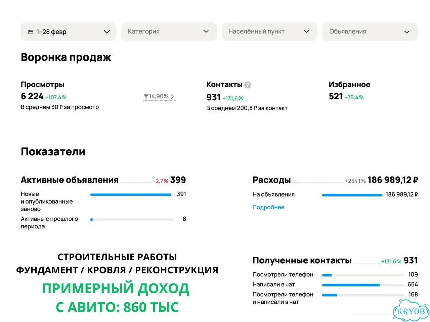
Task: Open the Населённый пункт filter dropdown
Action: 269,32
